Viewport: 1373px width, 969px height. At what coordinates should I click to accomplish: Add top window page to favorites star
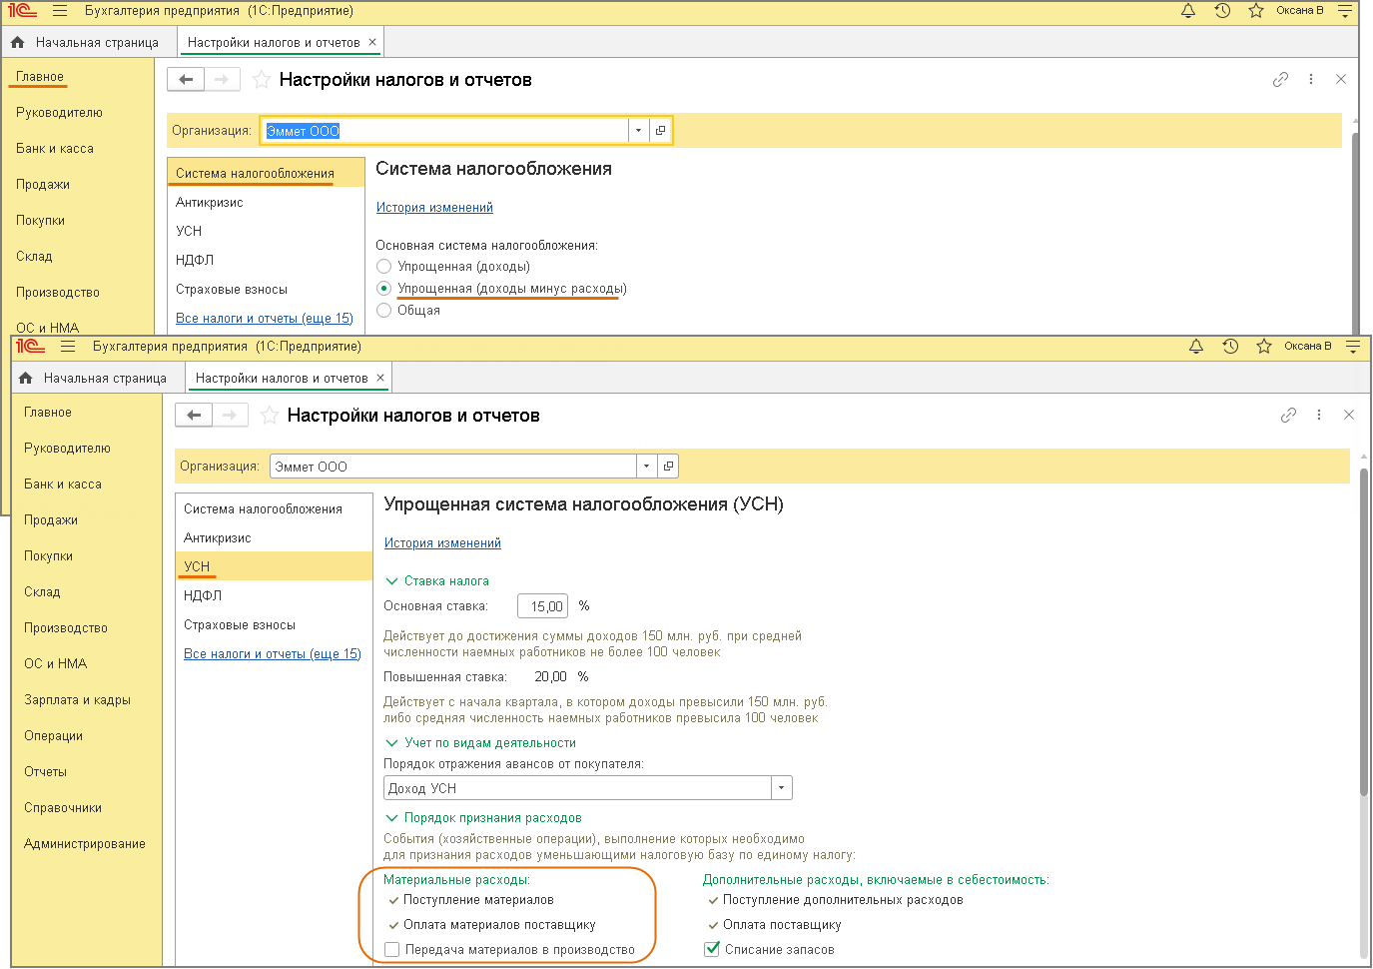(262, 80)
